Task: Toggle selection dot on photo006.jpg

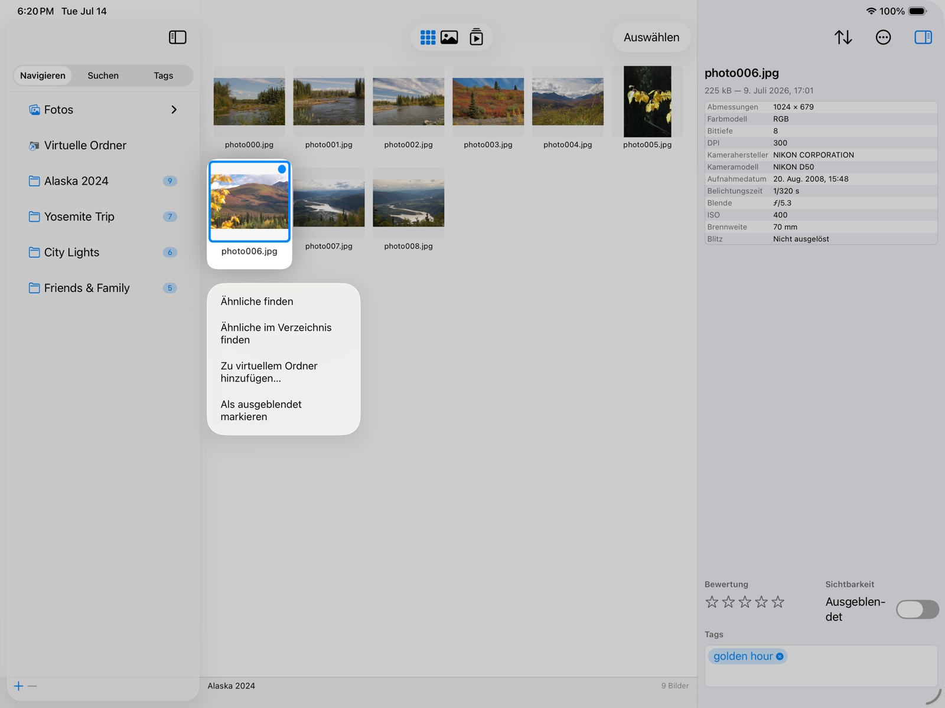Action: click(282, 169)
